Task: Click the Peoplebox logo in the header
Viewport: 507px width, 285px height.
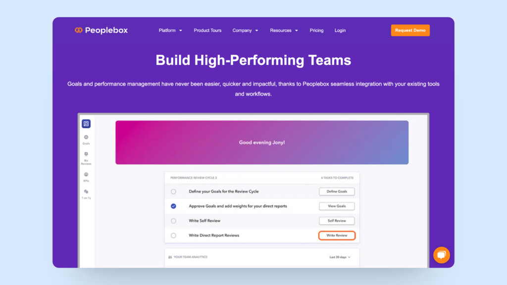Action: tap(101, 30)
